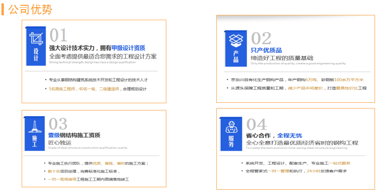Click the 只产优质品 title
Image resolution: width=388 pixels, height=194 pixels.
point(266,50)
